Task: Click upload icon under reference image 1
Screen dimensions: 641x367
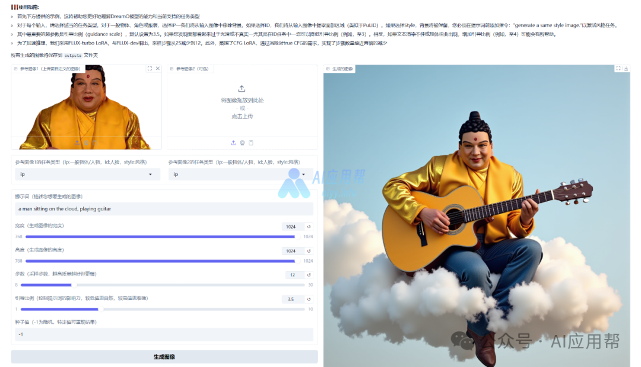Action: coord(77,143)
